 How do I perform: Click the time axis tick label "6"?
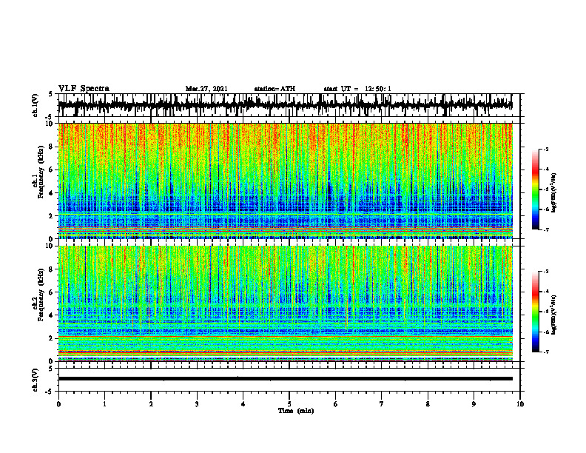[x=336, y=404]
